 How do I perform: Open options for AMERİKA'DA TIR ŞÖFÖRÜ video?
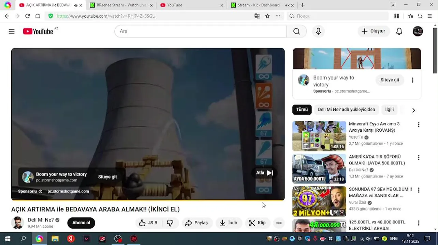419,158
